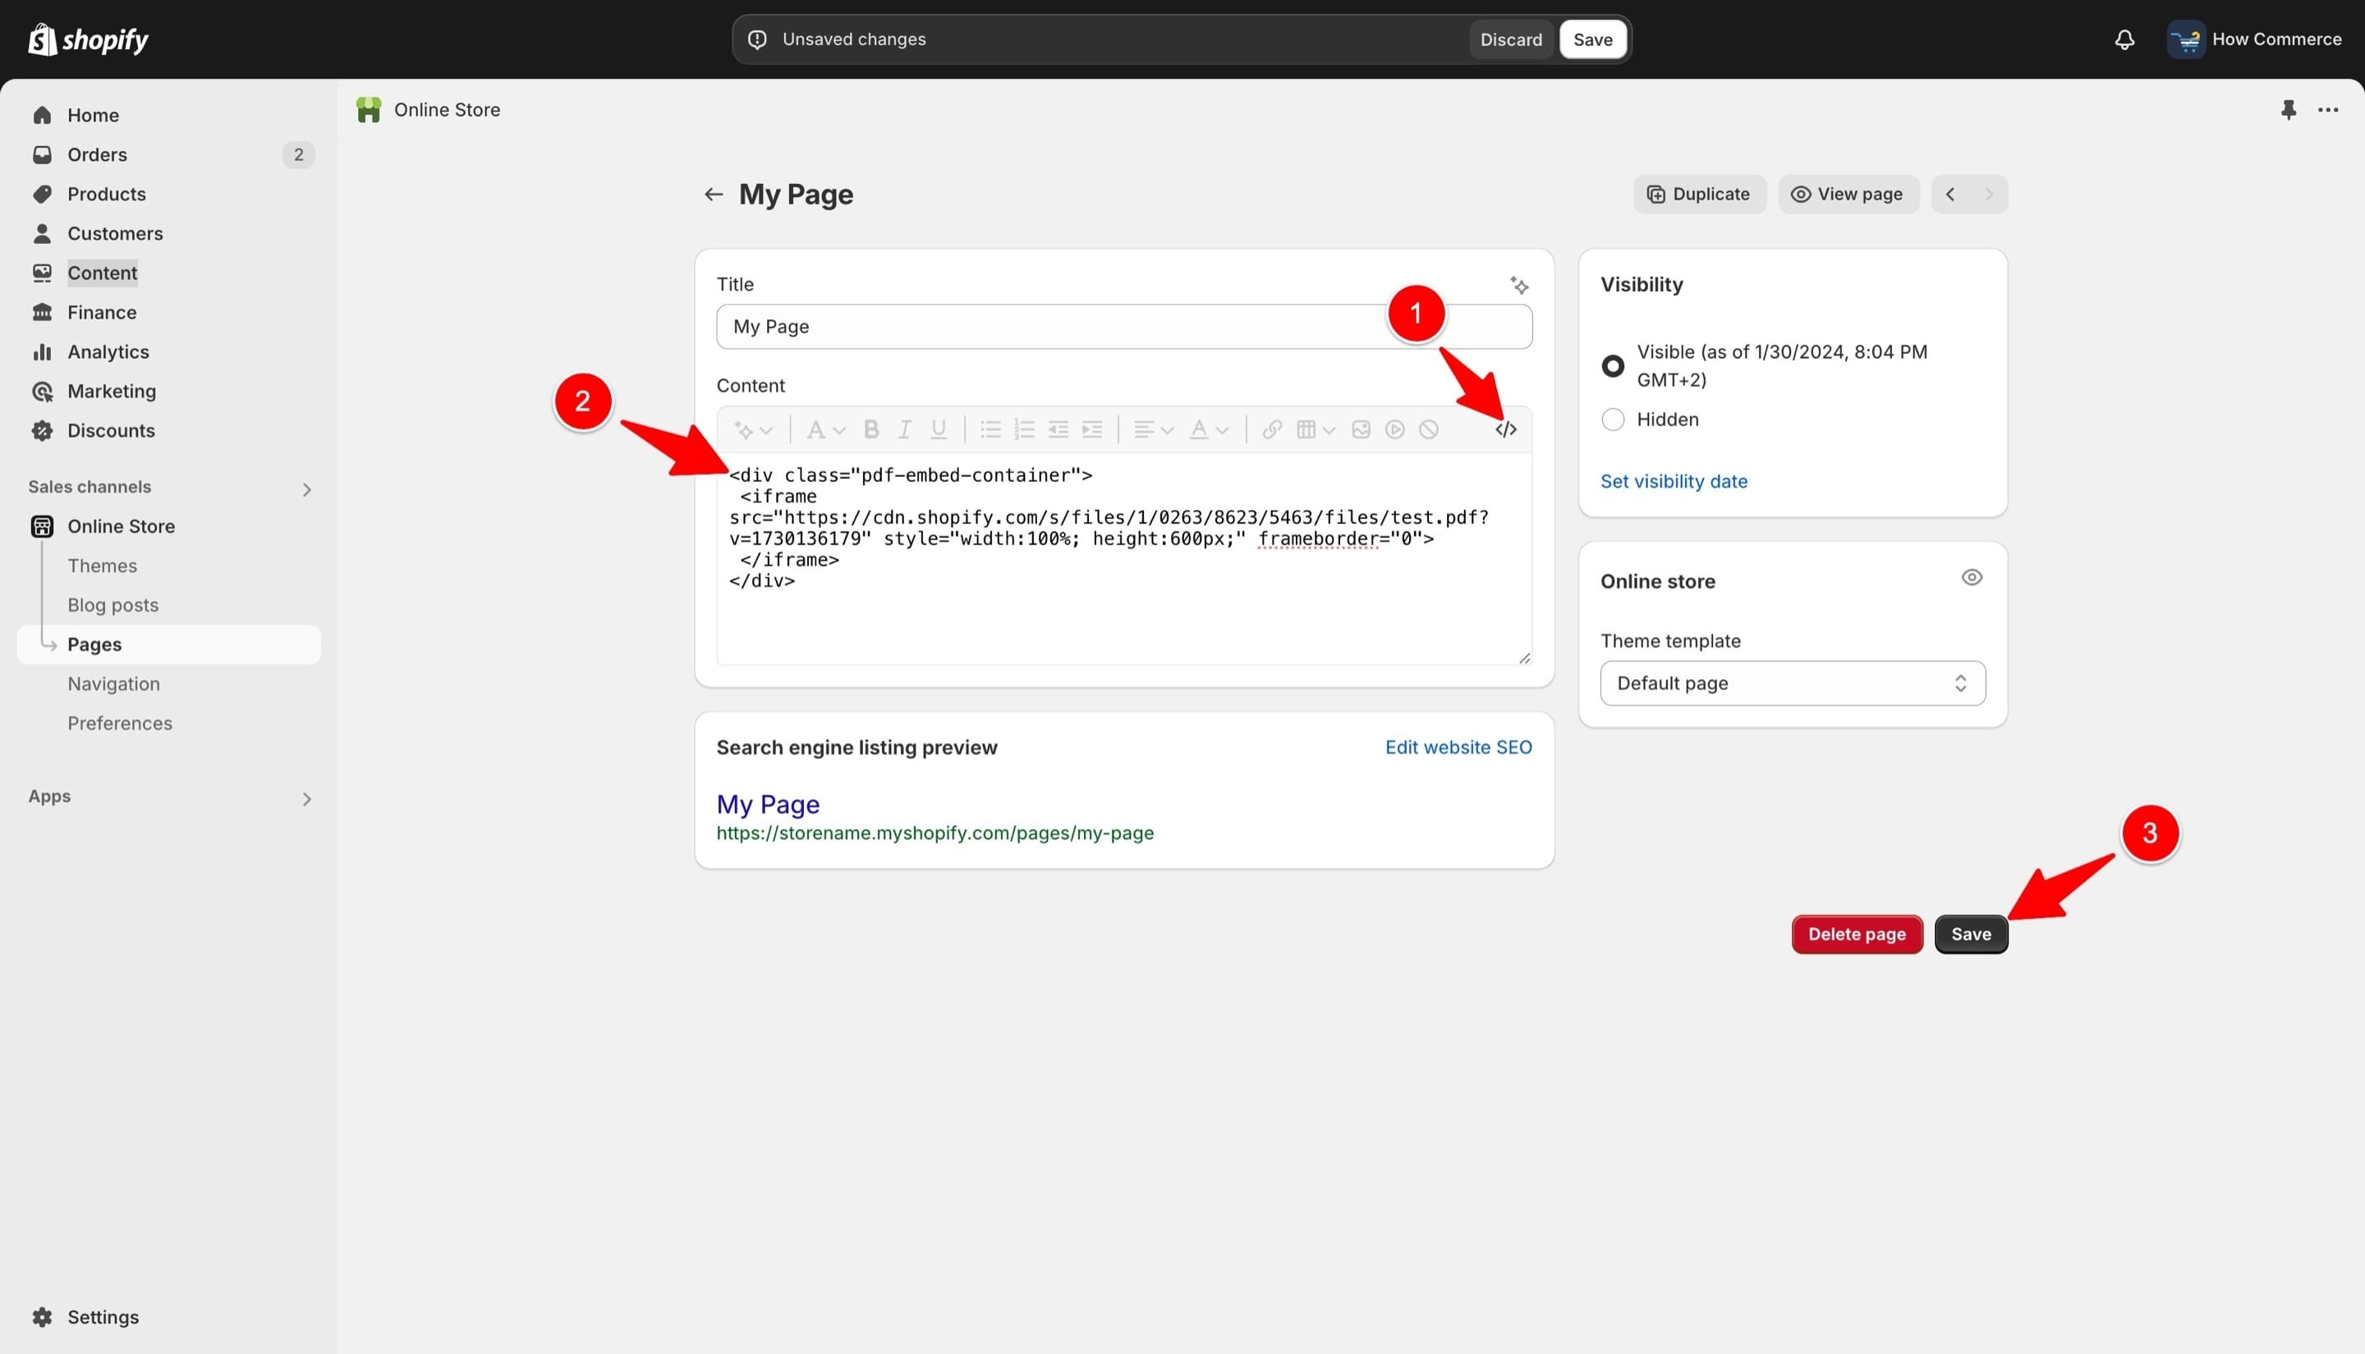Click the Duplicate button
The width and height of the screenshot is (2365, 1354).
tap(1699, 195)
